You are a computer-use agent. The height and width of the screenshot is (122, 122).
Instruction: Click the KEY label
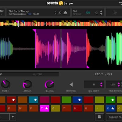[75, 11]
